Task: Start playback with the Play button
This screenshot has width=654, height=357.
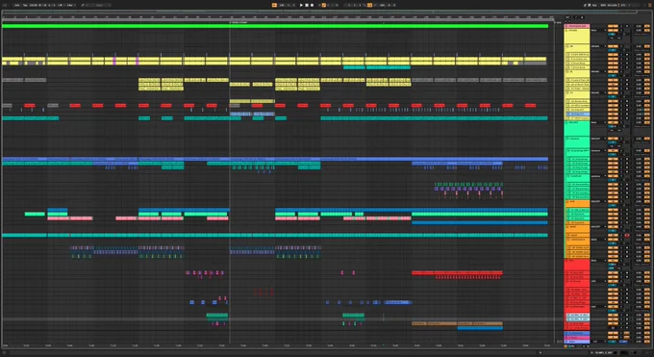Action: tap(301, 5)
